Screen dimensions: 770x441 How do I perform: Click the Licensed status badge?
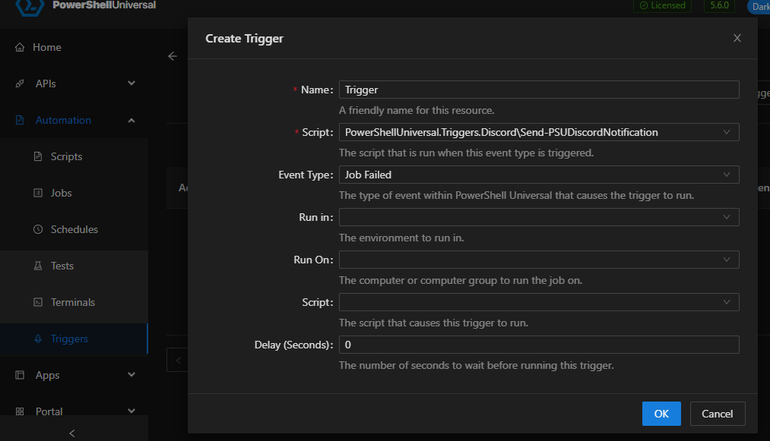tap(663, 5)
